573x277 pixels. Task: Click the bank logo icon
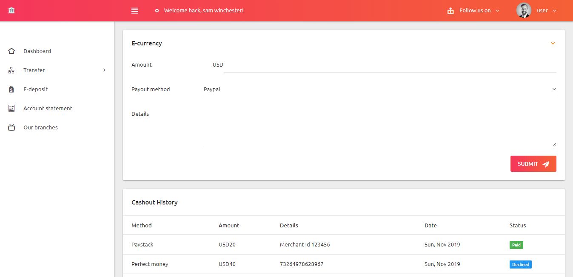click(11, 10)
